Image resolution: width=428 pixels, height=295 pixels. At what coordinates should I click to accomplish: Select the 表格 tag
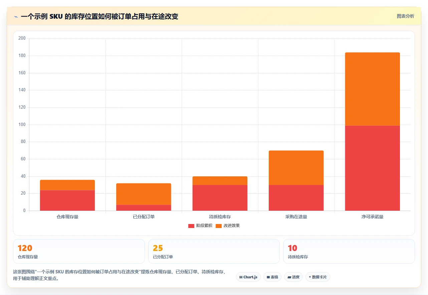click(272, 277)
